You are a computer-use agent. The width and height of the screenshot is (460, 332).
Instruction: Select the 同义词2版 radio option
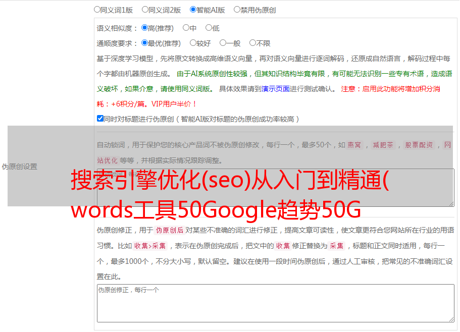point(145,10)
